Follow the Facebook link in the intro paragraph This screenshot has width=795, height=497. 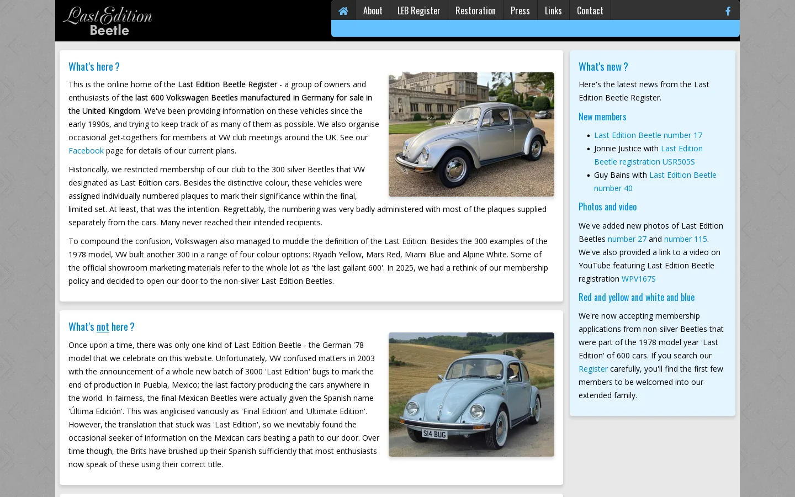pyautogui.click(x=86, y=151)
